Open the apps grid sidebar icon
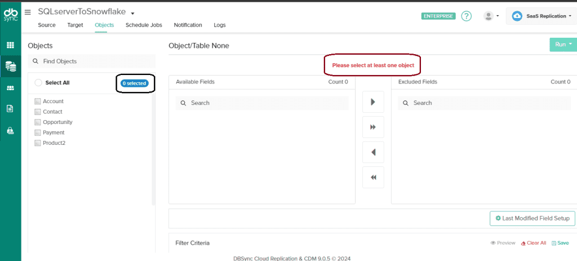The image size is (577, 261). coord(10,45)
